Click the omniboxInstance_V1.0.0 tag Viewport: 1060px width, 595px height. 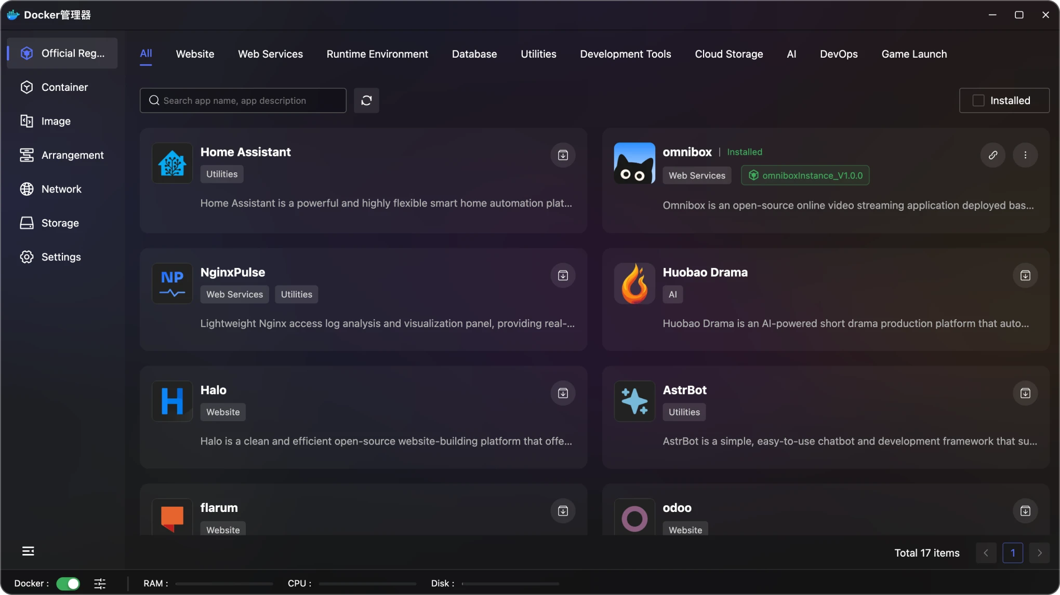[805, 175]
